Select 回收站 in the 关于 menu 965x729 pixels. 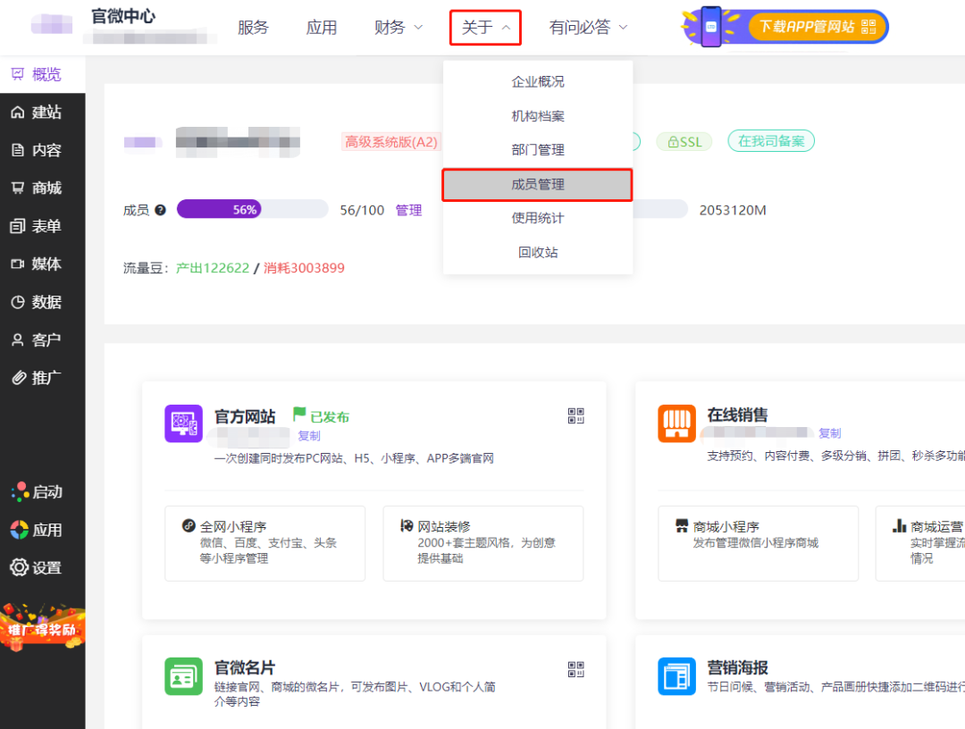pyautogui.click(x=538, y=252)
